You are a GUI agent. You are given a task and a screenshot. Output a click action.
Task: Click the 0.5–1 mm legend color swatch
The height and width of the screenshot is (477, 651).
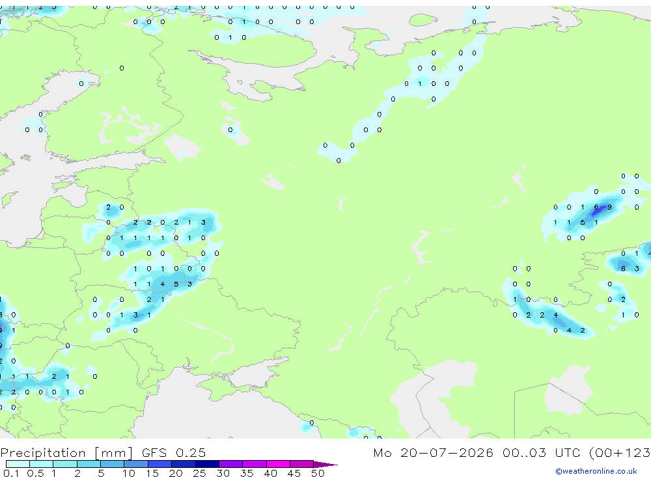click(x=42, y=464)
